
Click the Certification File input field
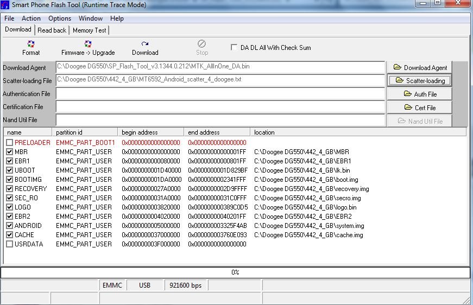(220, 107)
